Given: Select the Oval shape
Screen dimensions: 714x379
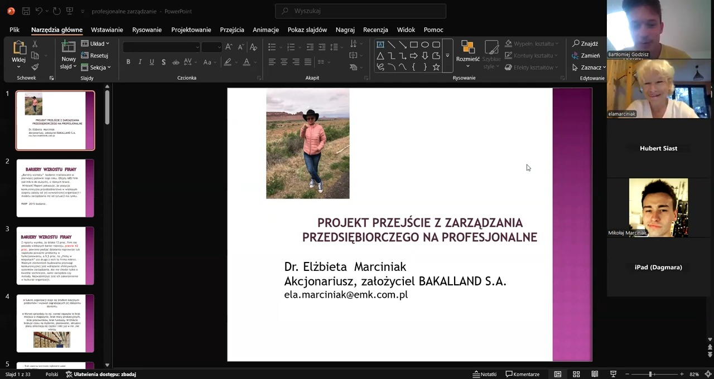Looking at the screenshot, I should (x=425, y=45).
